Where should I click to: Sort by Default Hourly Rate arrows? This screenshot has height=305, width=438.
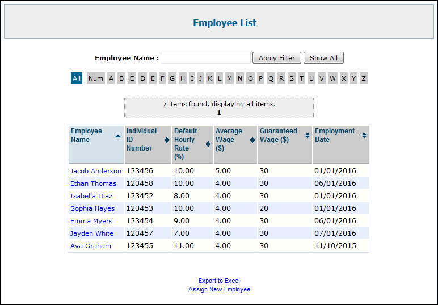point(208,144)
